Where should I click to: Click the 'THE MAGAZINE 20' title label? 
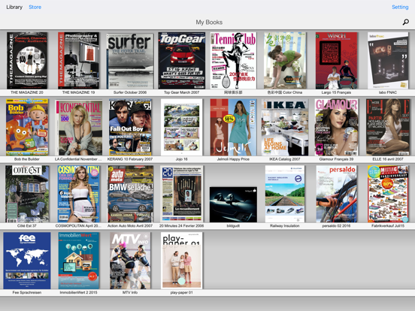click(x=27, y=92)
